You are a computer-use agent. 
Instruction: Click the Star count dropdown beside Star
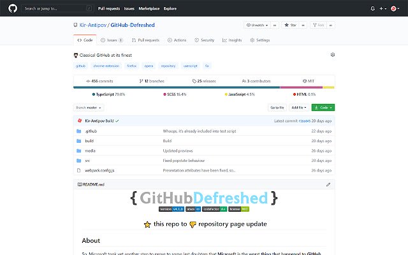tap(303, 25)
